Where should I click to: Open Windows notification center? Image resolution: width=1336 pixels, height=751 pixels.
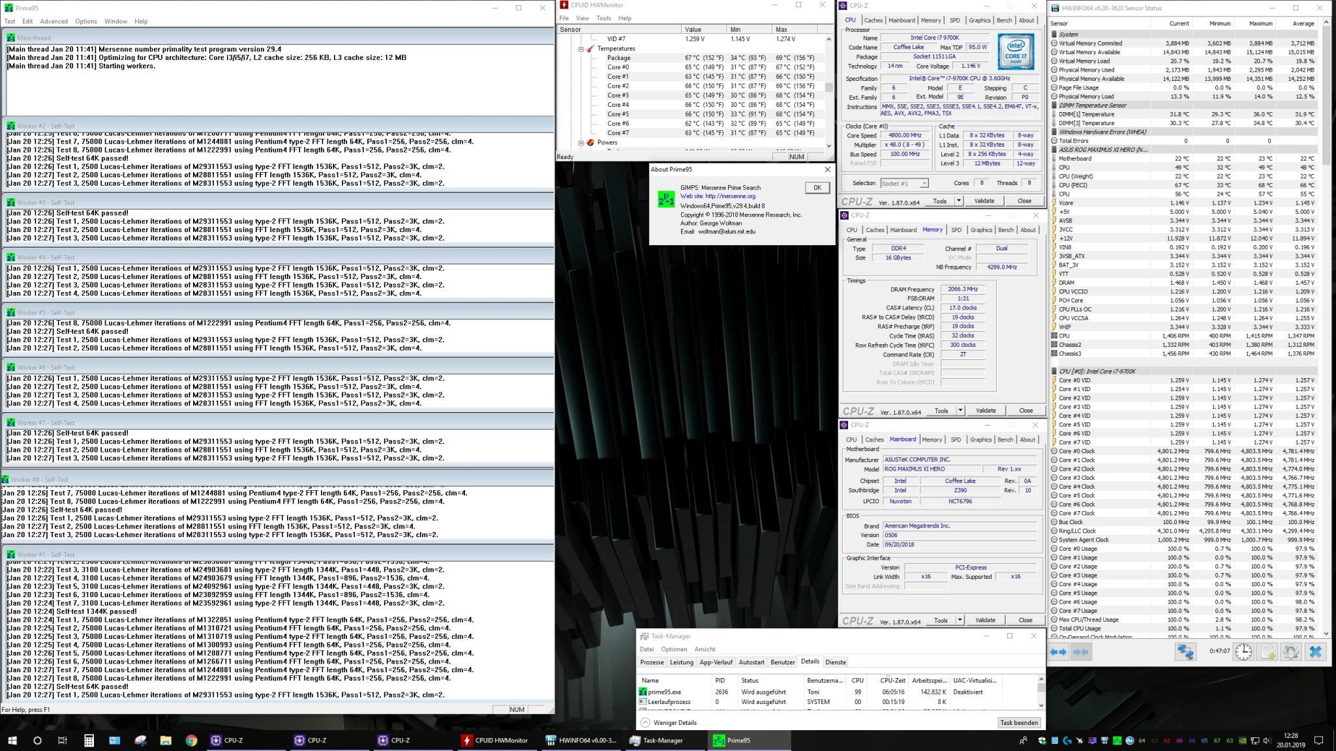[1318, 741]
